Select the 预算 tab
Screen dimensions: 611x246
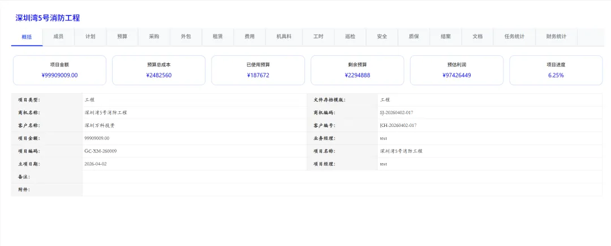tap(122, 37)
